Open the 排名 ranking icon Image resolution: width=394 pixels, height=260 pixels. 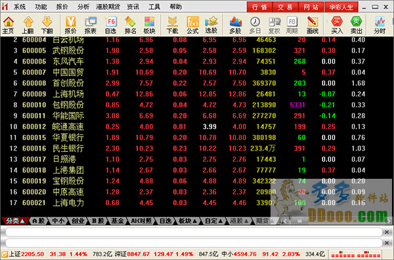tap(130, 25)
